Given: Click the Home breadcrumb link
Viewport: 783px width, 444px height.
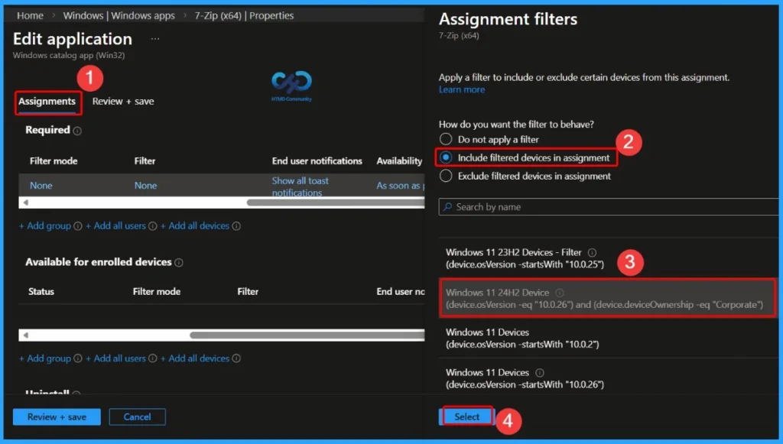Looking at the screenshot, I should coord(29,15).
